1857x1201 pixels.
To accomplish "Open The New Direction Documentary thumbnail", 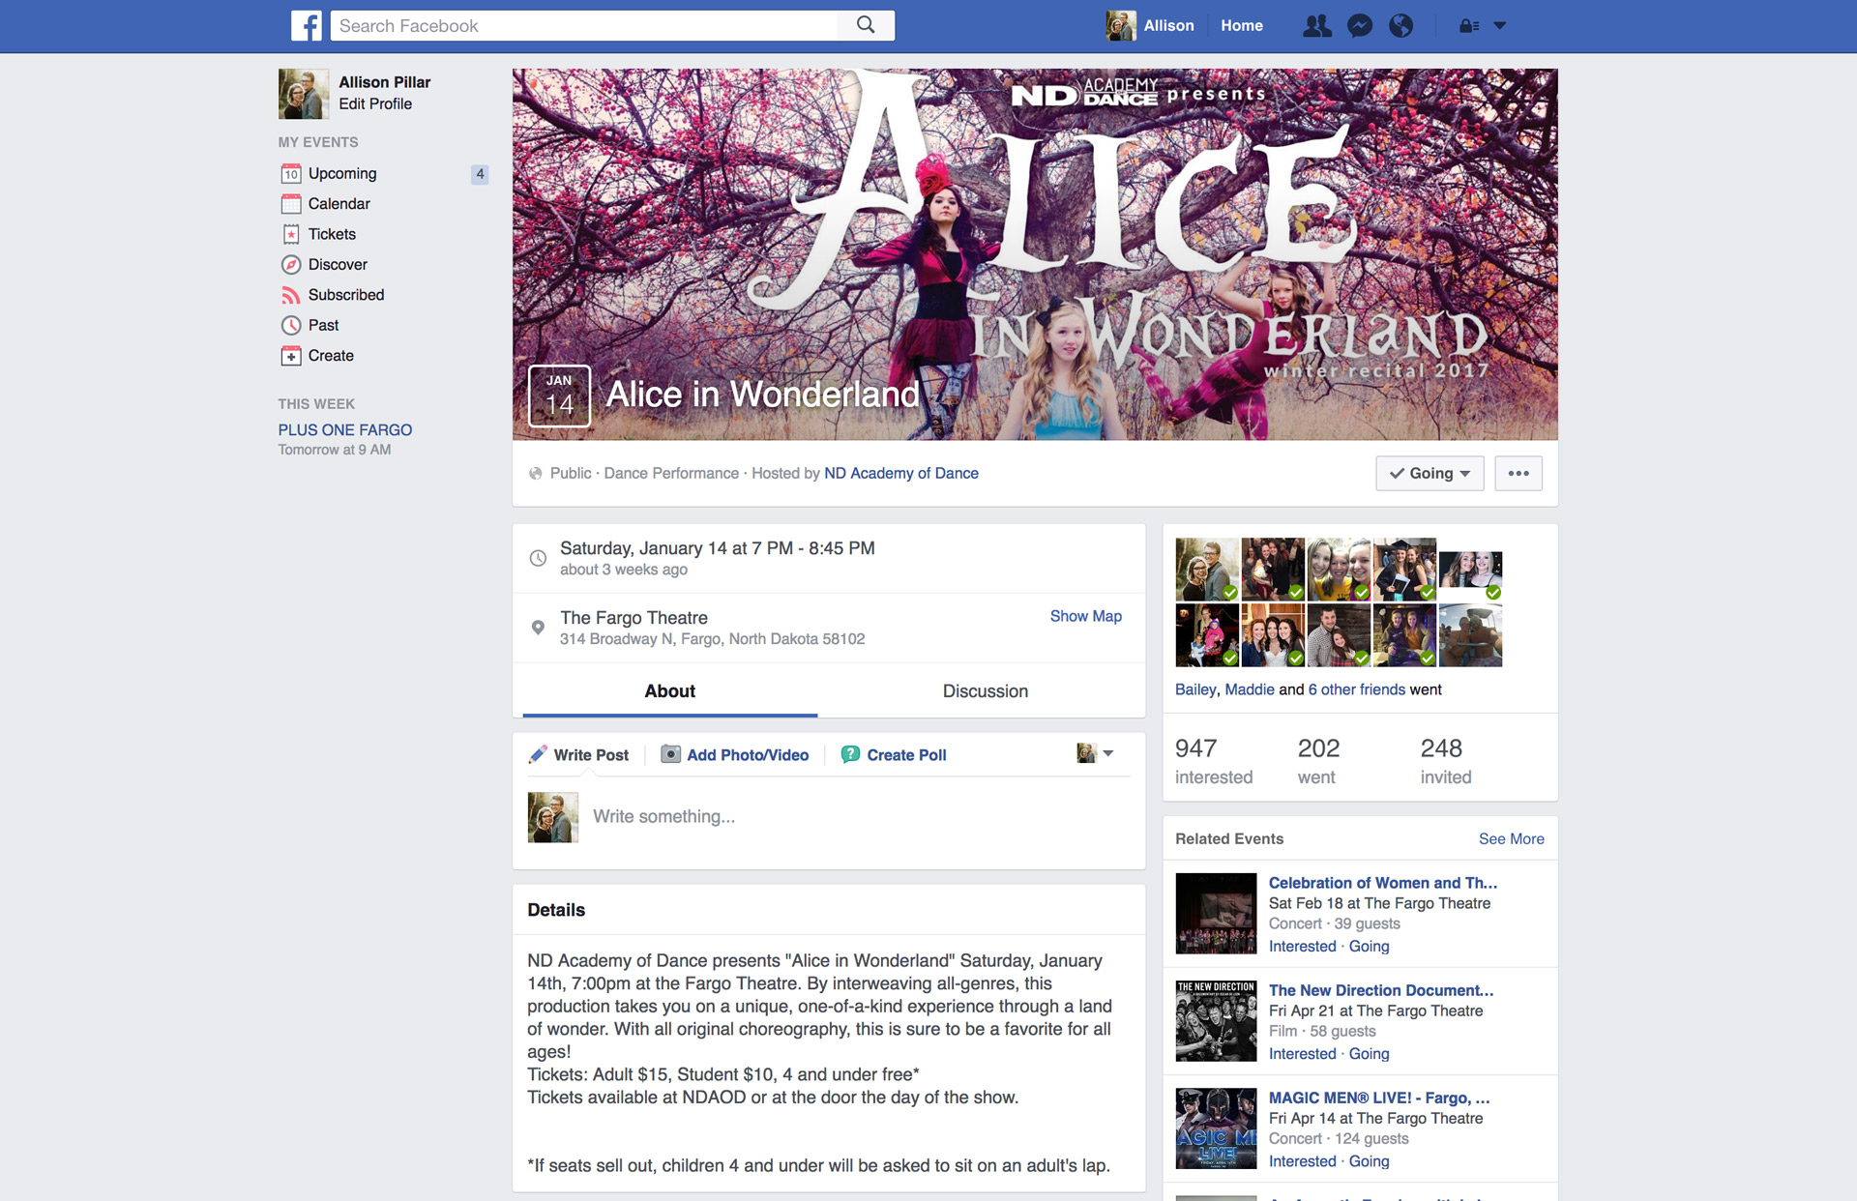I will [1216, 1021].
